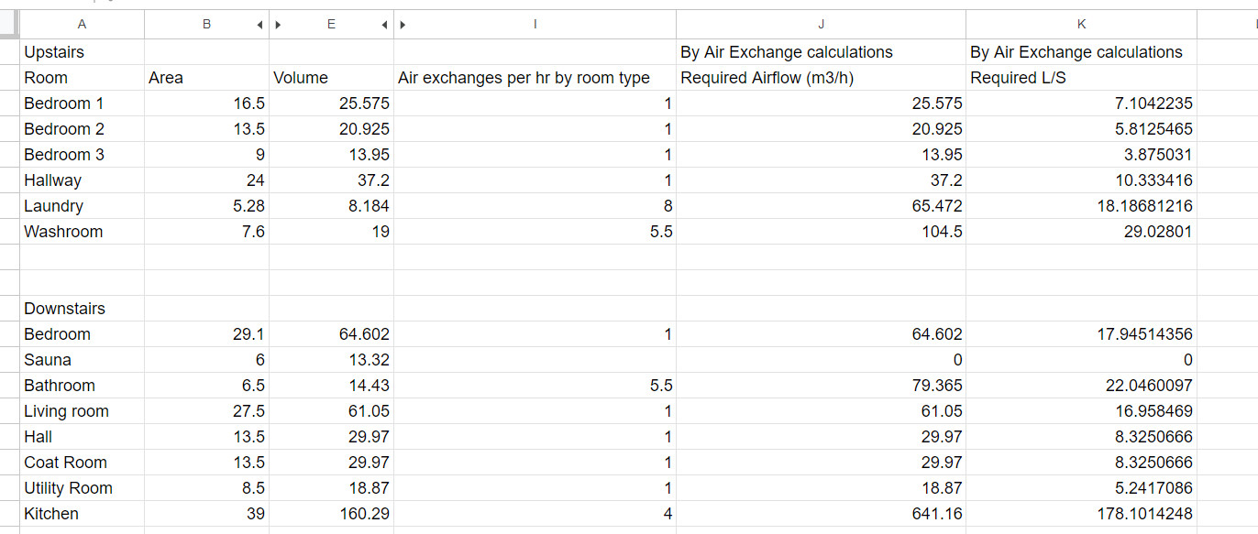
Task: Select column J header
Action: click(x=821, y=25)
